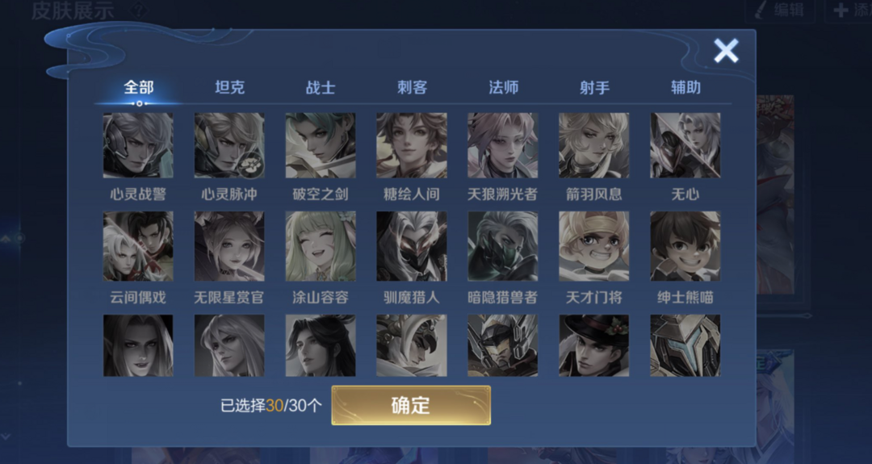Close the skin selection dialog

click(x=727, y=51)
